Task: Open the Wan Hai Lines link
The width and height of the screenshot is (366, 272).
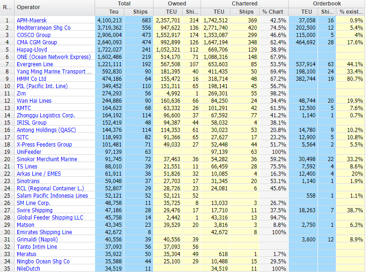Action: pyautogui.click(x=34, y=101)
